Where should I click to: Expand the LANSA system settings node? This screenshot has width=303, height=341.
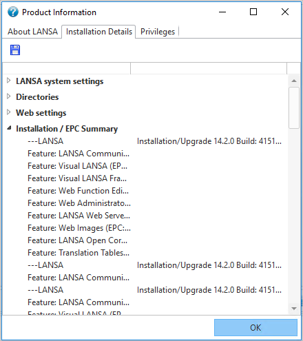[9, 81]
